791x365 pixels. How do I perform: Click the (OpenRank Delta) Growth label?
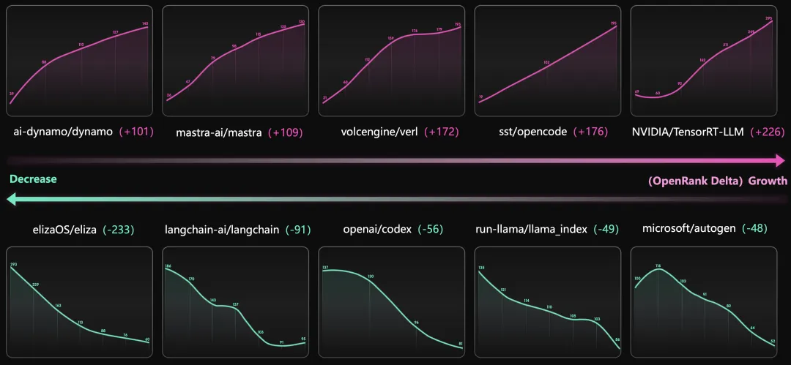[x=717, y=181]
